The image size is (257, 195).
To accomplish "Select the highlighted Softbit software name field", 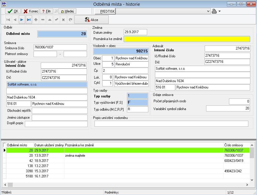I will [x=47, y=84].
